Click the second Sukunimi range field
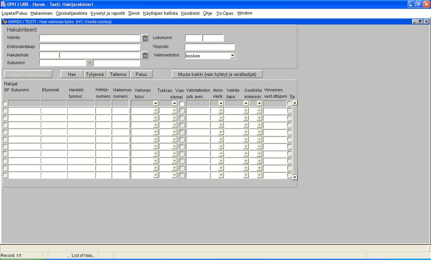431x260 pixels. 117,63
